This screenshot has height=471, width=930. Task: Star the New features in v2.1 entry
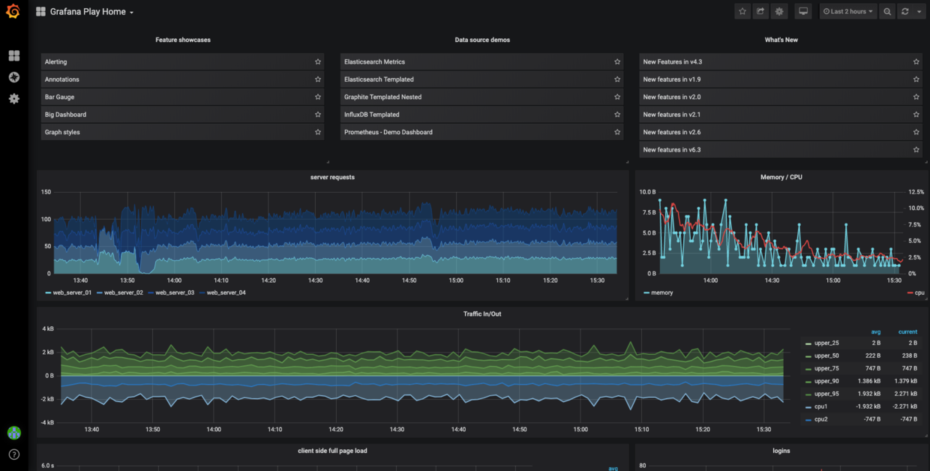click(916, 115)
